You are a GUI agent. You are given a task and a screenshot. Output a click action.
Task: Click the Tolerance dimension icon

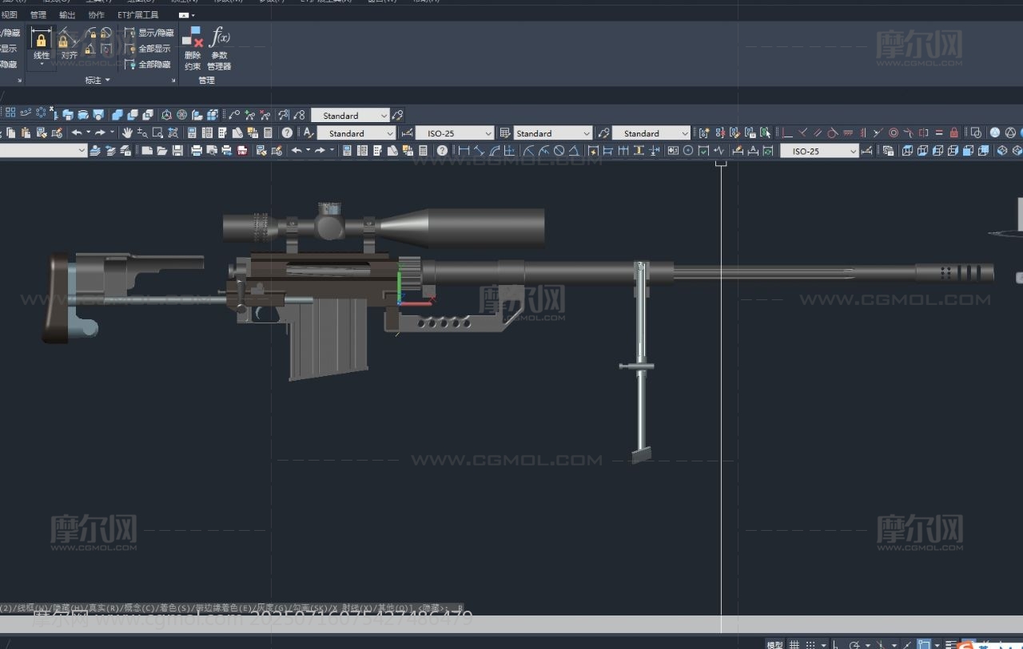[x=672, y=150]
